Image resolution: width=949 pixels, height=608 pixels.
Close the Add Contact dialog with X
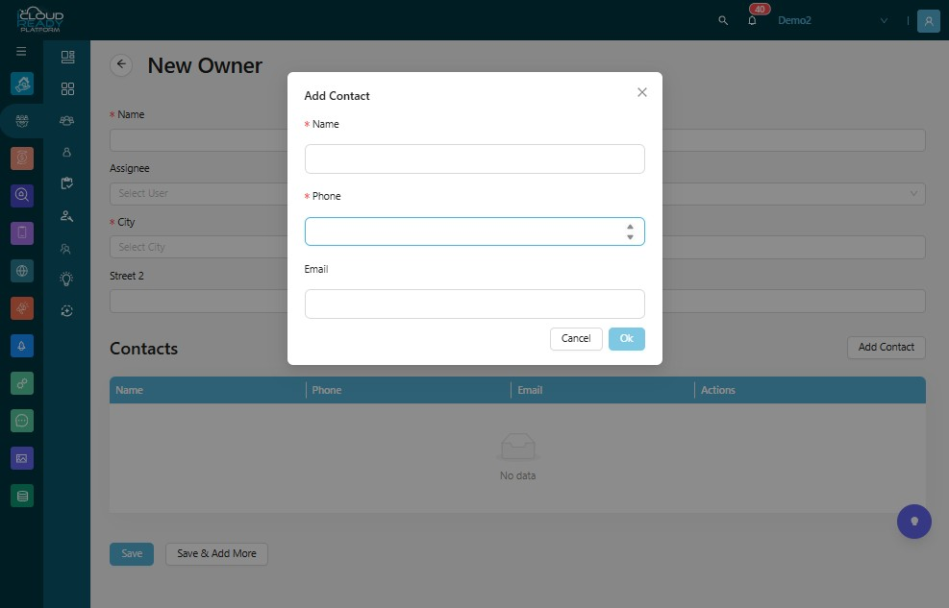click(x=642, y=92)
